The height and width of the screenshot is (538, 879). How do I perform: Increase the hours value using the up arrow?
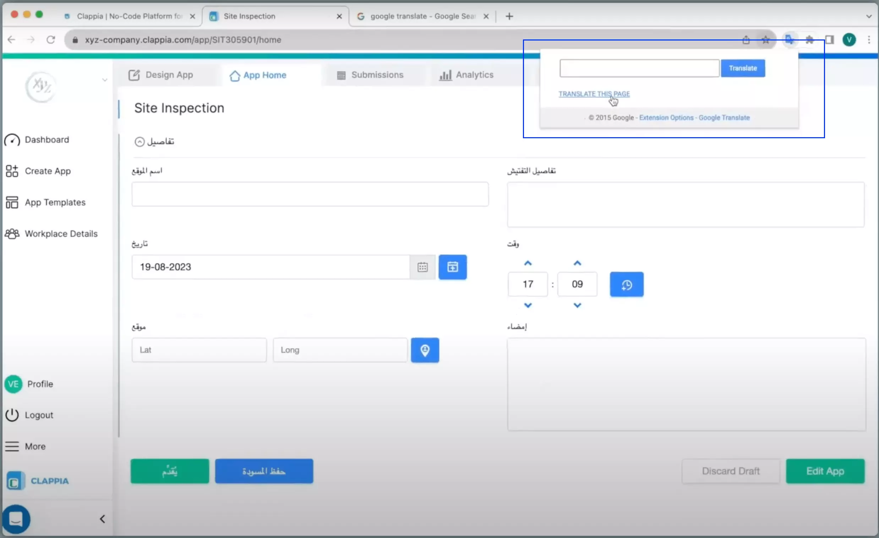(x=528, y=263)
